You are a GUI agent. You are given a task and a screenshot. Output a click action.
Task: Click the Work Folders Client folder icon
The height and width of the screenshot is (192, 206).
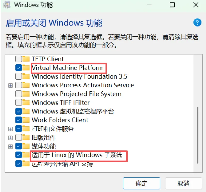point(26,120)
